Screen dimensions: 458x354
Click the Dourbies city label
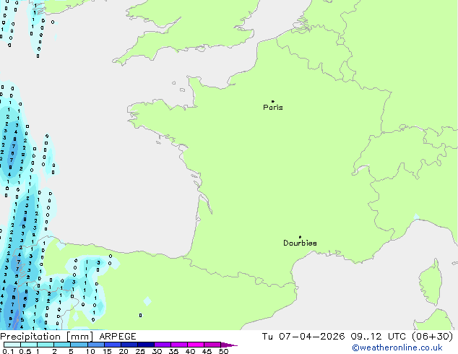click(x=300, y=243)
